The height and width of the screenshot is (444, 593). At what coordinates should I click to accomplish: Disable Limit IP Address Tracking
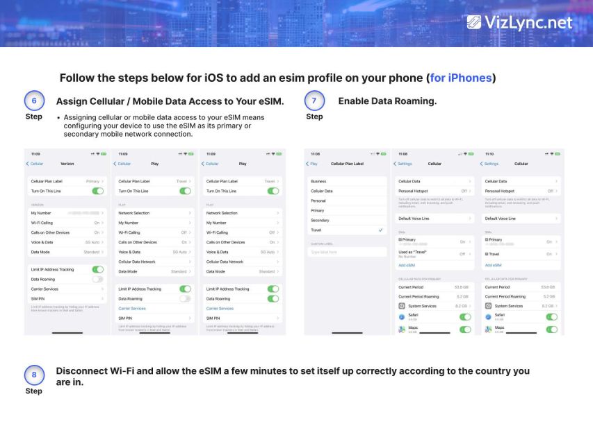pyautogui.click(x=97, y=268)
